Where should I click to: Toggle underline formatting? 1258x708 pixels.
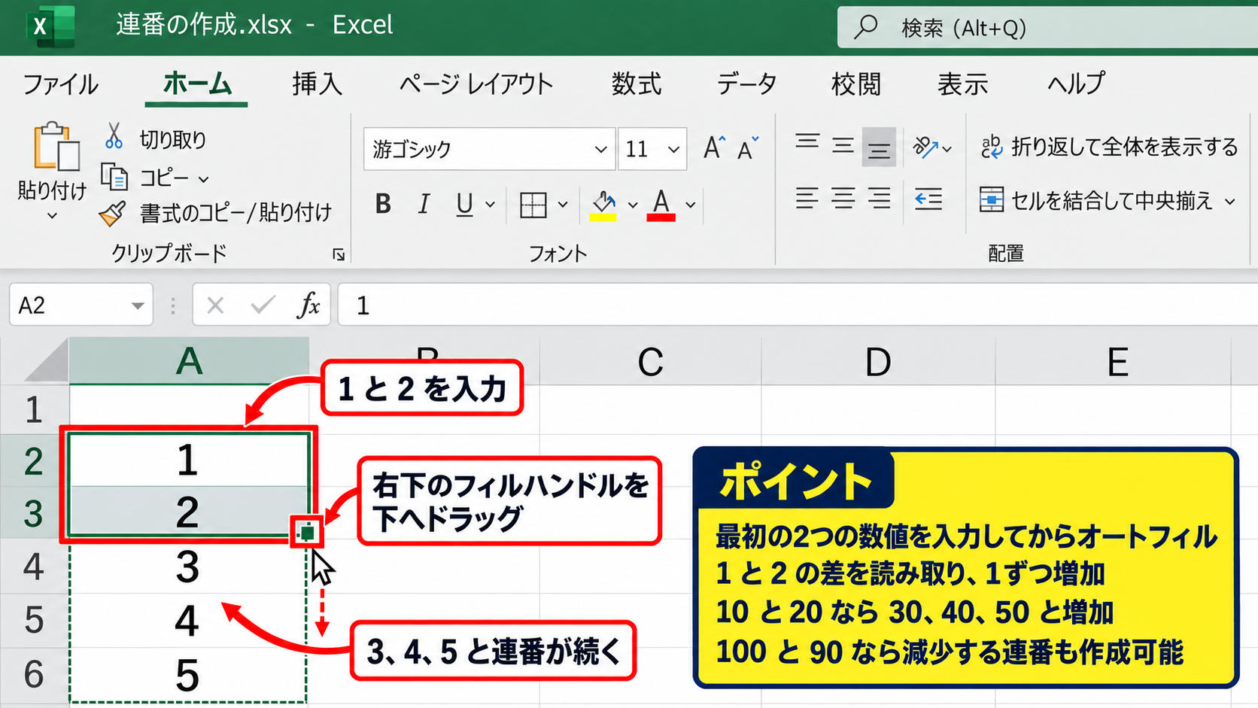(465, 204)
